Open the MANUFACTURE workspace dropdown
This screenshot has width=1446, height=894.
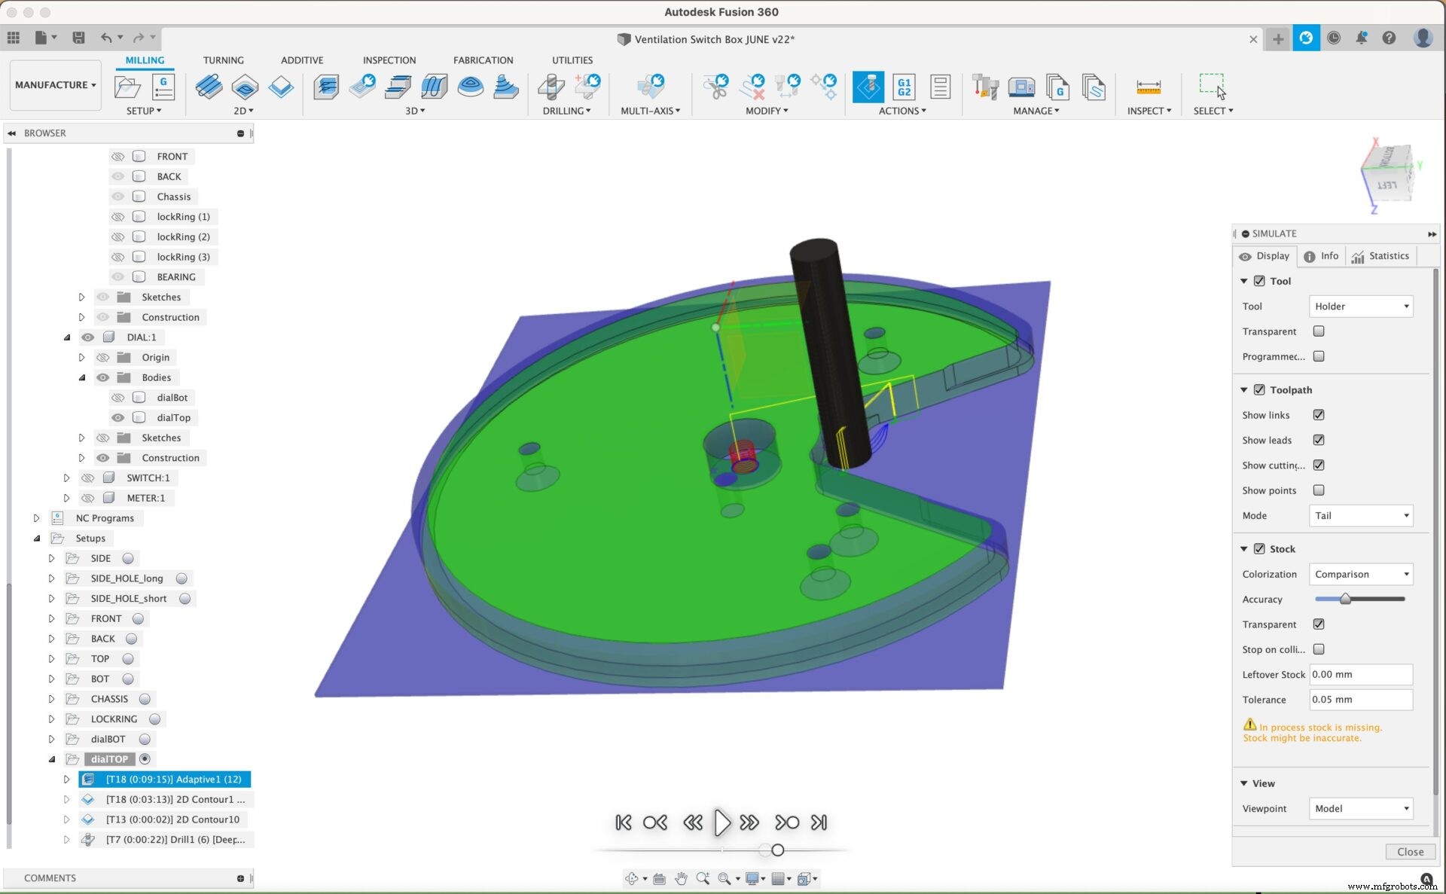(x=56, y=85)
